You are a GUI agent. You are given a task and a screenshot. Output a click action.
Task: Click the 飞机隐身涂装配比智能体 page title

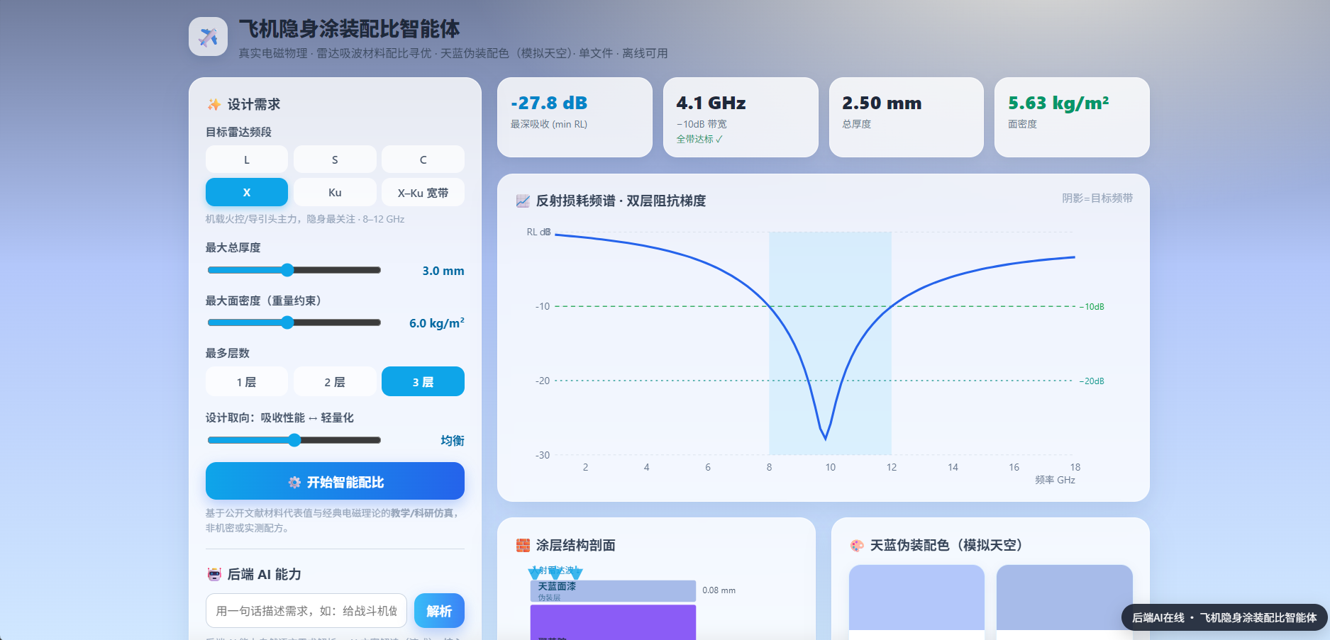(349, 28)
